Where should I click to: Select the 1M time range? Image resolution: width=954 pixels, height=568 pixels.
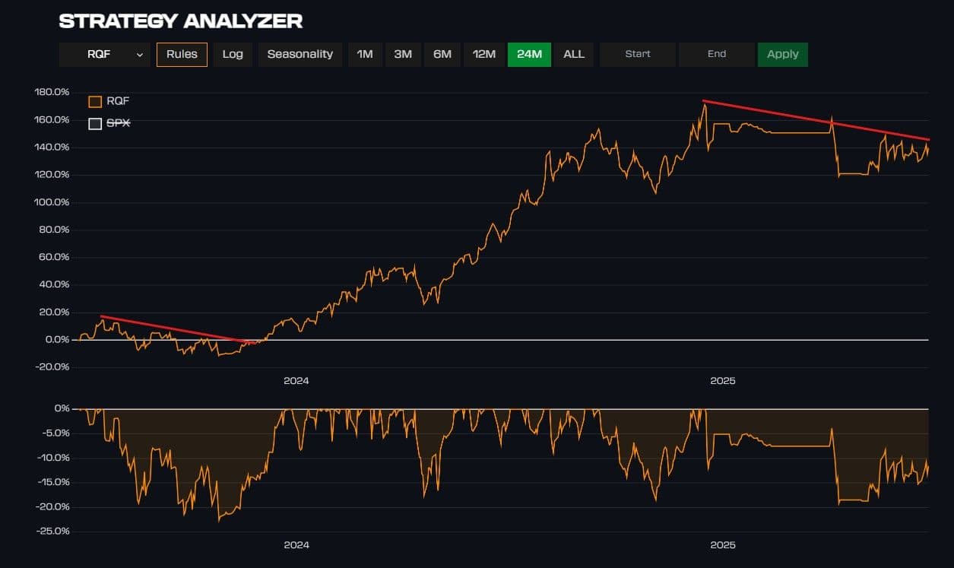point(365,54)
